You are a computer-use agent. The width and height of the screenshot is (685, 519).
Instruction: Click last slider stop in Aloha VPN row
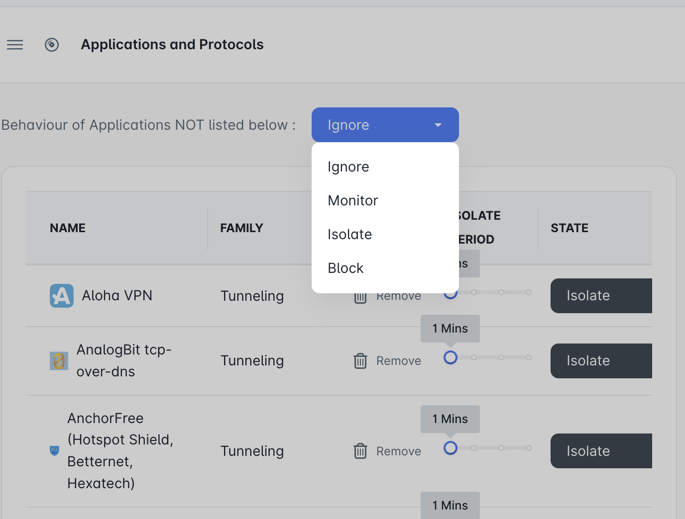[529, 292]
